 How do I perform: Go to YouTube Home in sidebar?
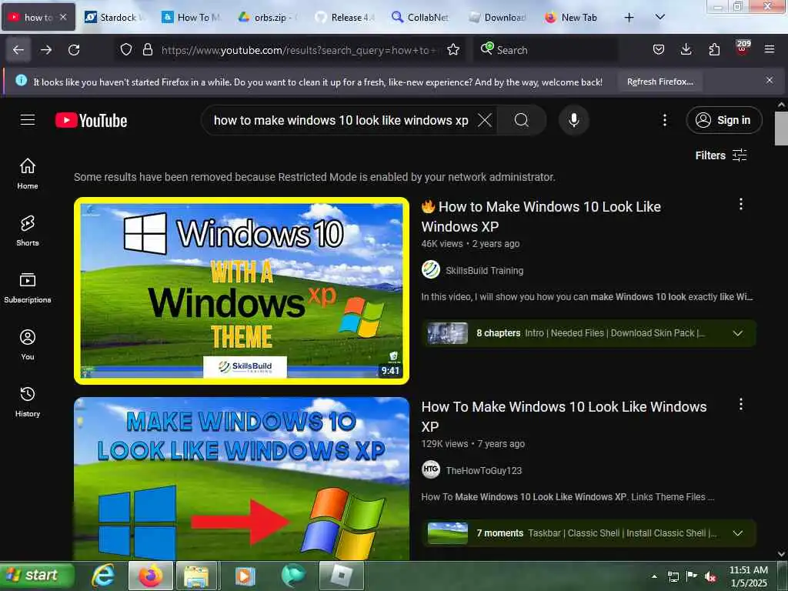click(x=28, y=174)
